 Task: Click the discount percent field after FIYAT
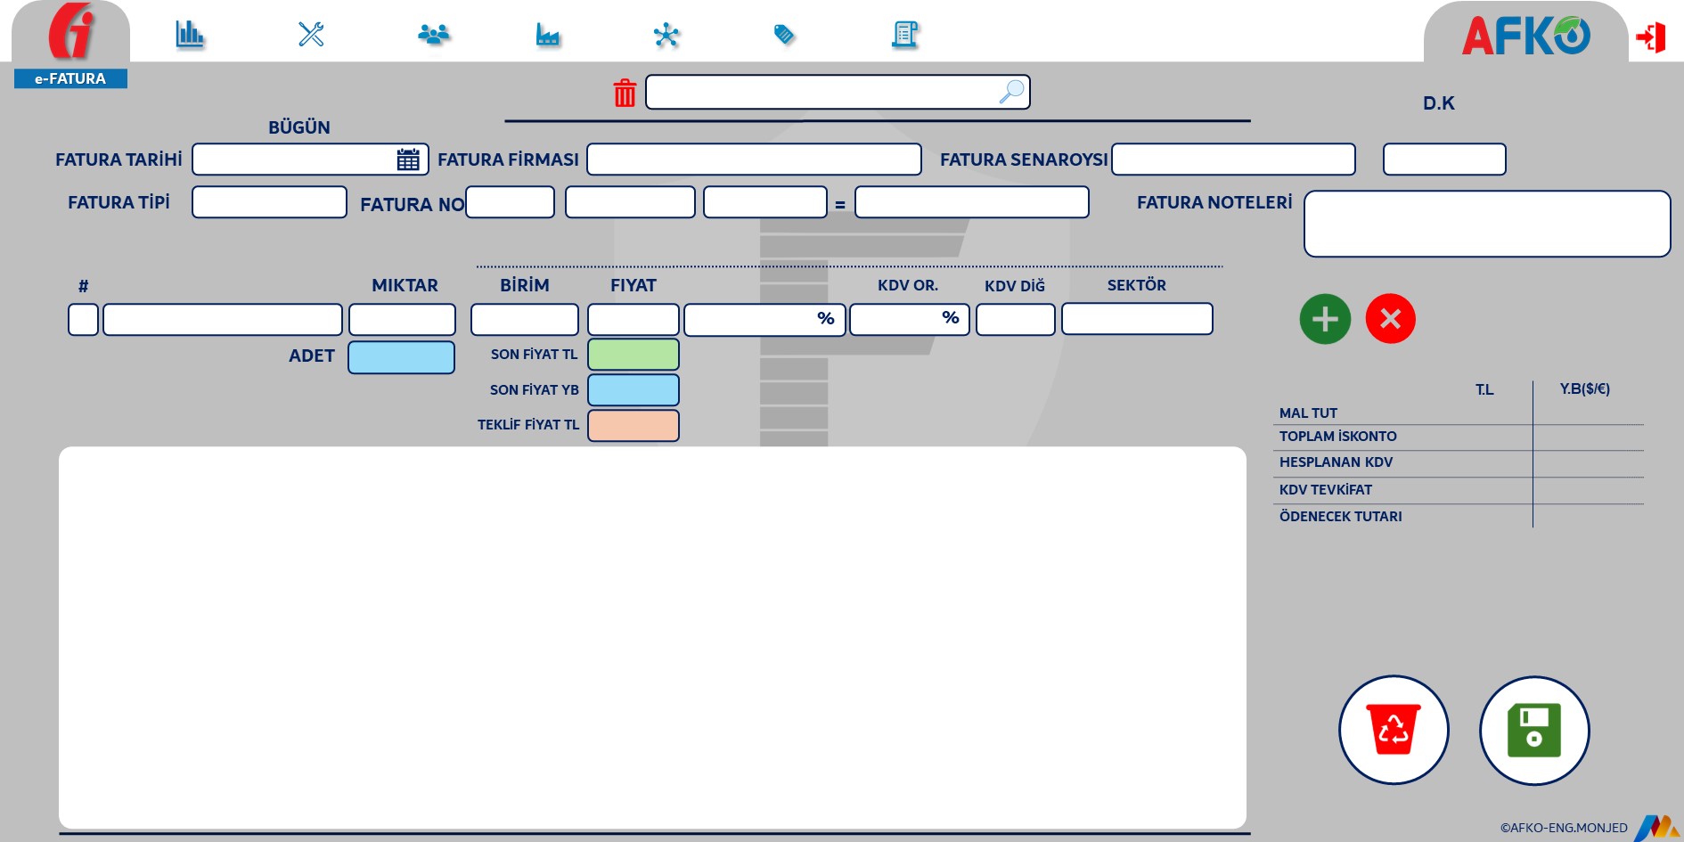point(764,320)
